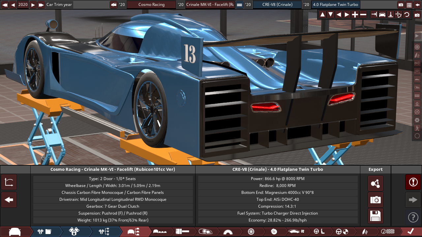422x237 pixels.
Task: Click the back arrow in top-right corner
Action: 417,5
